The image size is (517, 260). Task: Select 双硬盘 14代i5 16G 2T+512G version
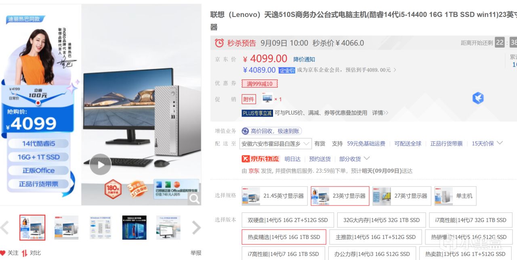pyautogui.click(x=288, y=220)
